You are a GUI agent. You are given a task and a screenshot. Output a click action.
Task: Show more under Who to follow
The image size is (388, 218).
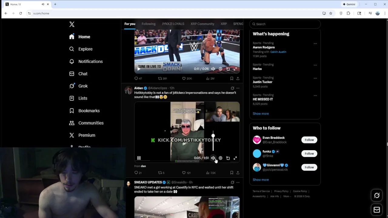[x=261, y=180]
